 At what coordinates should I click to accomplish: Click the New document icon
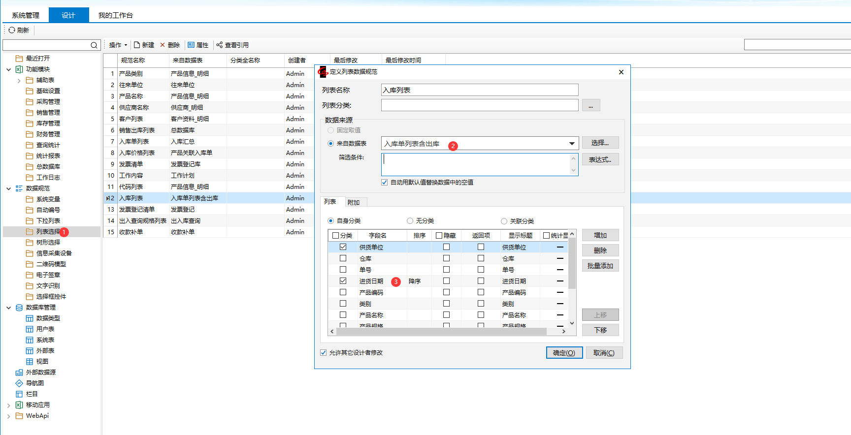[137, 45]
